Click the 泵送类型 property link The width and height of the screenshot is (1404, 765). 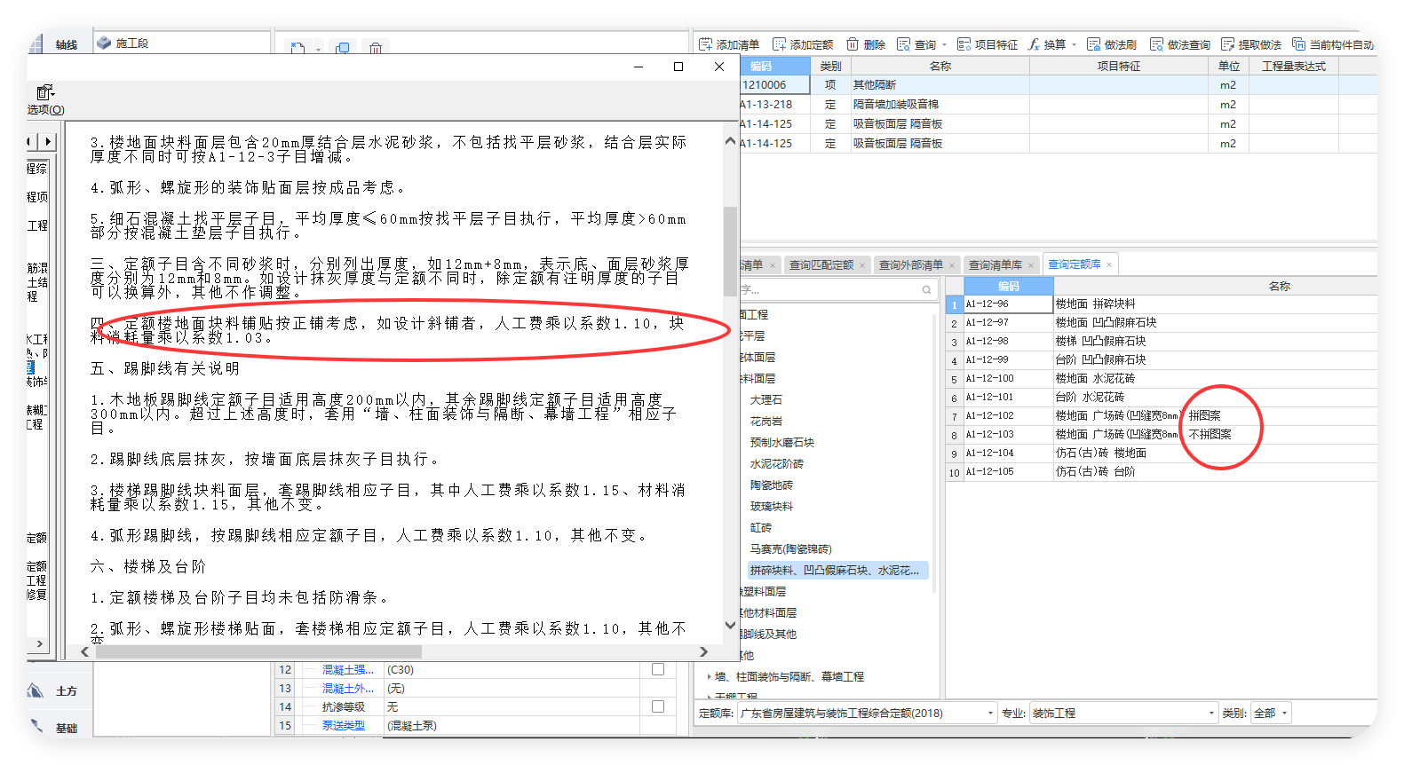[x=343, y=726]
